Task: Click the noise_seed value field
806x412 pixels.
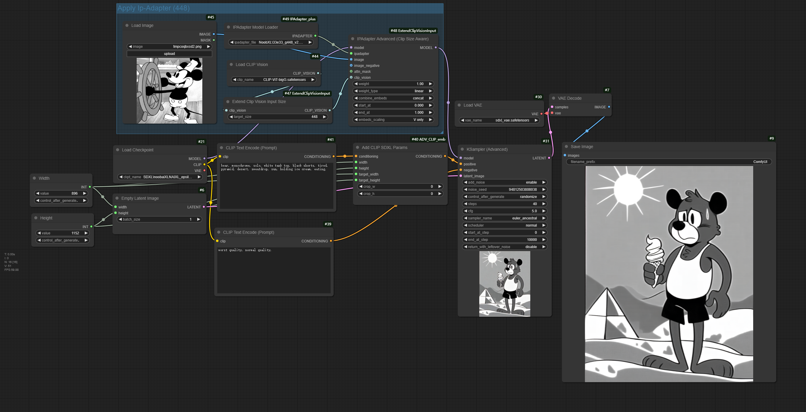Action: coord(504,189)
